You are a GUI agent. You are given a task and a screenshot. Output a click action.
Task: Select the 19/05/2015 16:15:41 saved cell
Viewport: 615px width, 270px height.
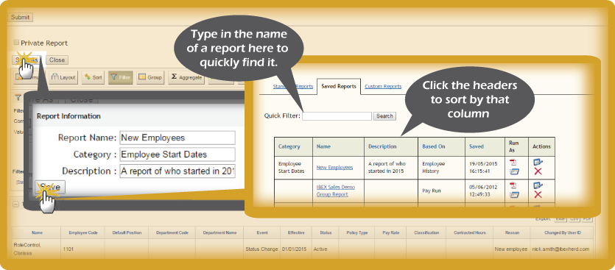point(485,167)
